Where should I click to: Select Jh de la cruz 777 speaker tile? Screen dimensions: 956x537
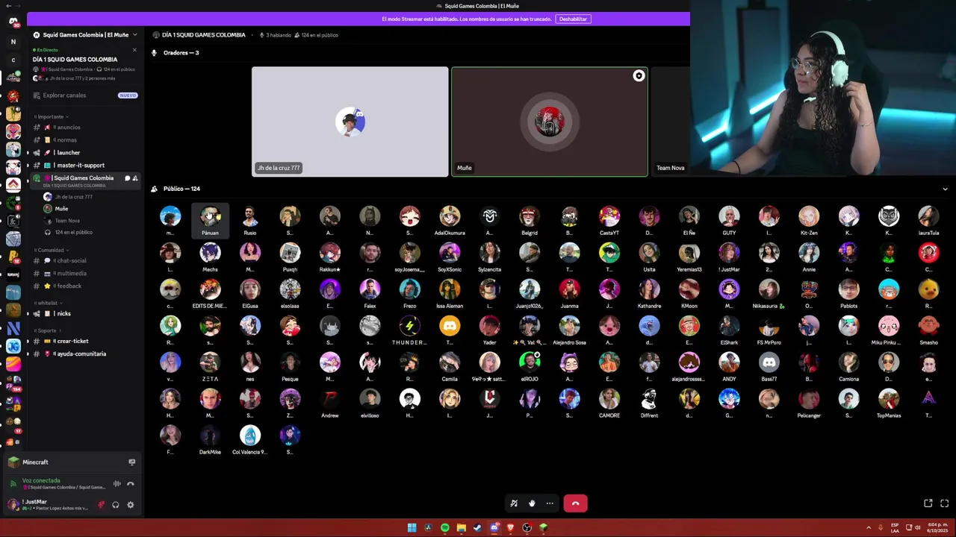pos(350,122)
